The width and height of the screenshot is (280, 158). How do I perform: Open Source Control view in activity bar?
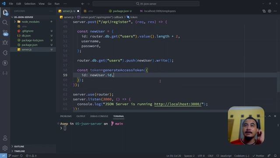(x=5, y=32)
